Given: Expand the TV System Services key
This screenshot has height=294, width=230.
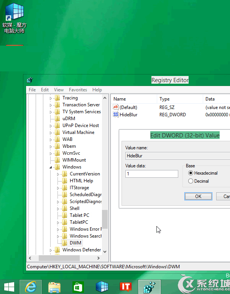Looking at the screenshot, I should [51, 112].
